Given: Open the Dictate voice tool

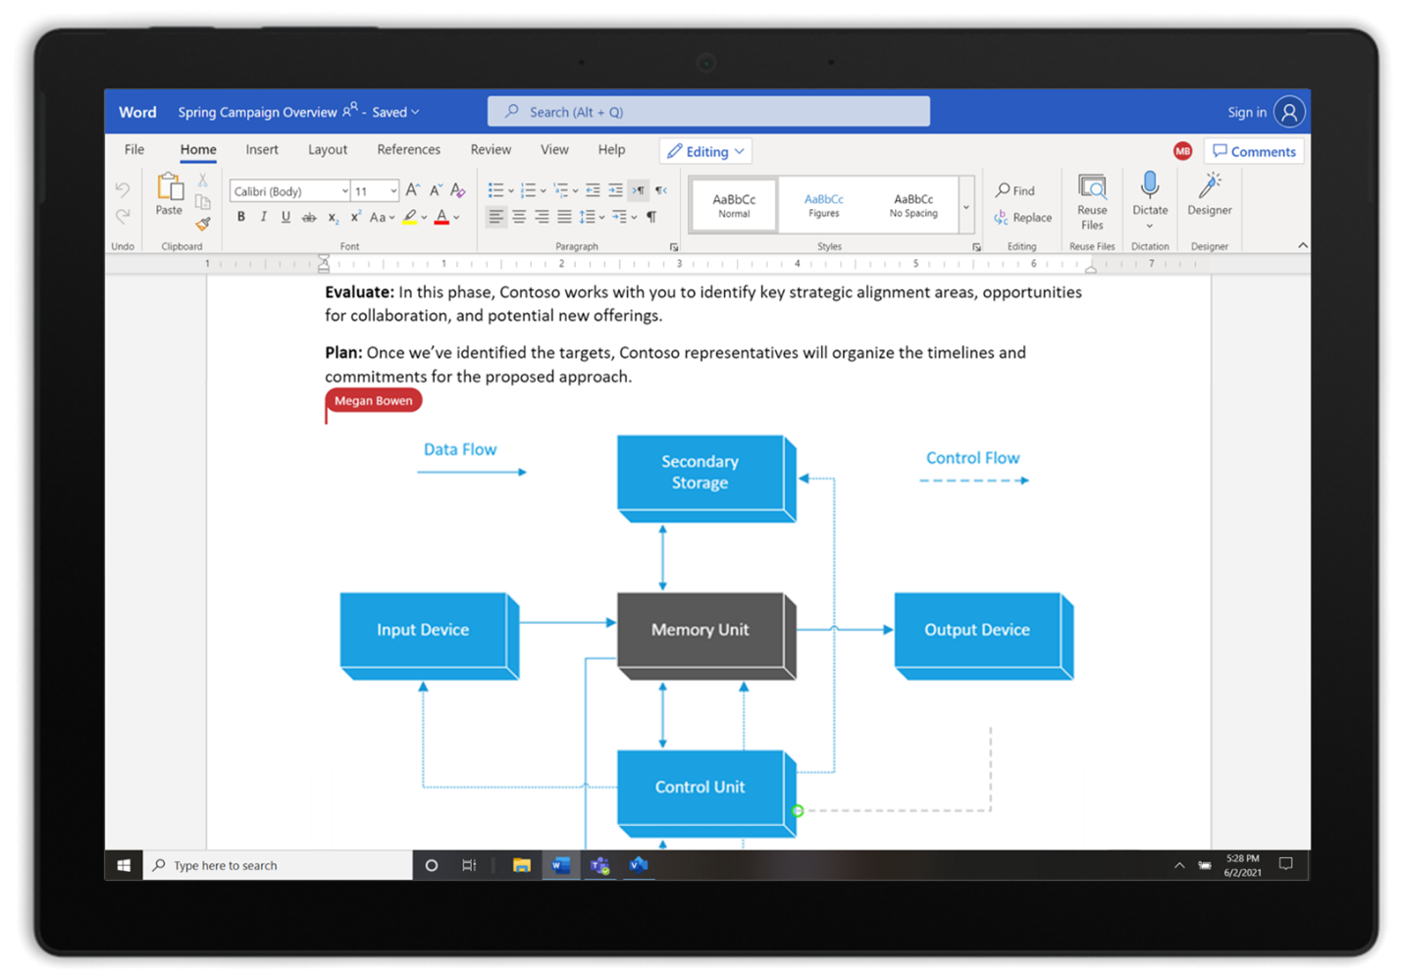Looking at the screenshot, I should click(1149, 196).
